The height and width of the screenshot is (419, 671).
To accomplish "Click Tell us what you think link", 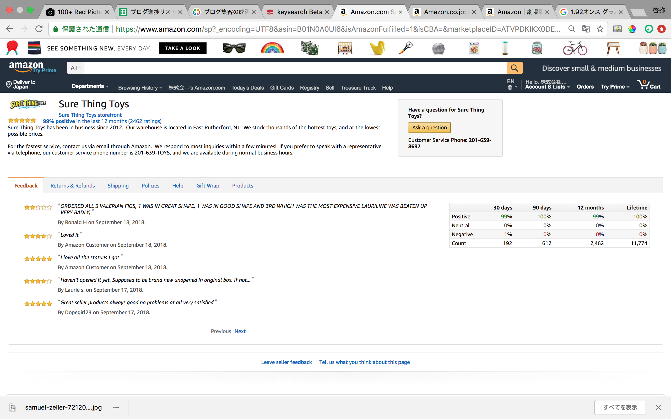I will [x=364, y=362].
